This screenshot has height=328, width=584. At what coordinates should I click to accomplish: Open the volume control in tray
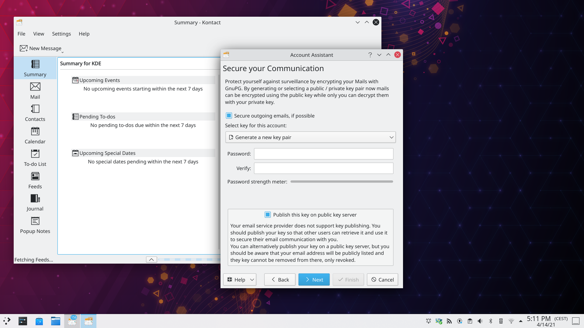pos(480,321)
